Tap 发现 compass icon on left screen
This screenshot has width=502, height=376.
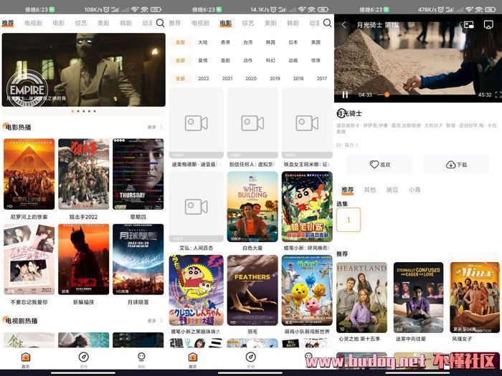pos(84,360)
